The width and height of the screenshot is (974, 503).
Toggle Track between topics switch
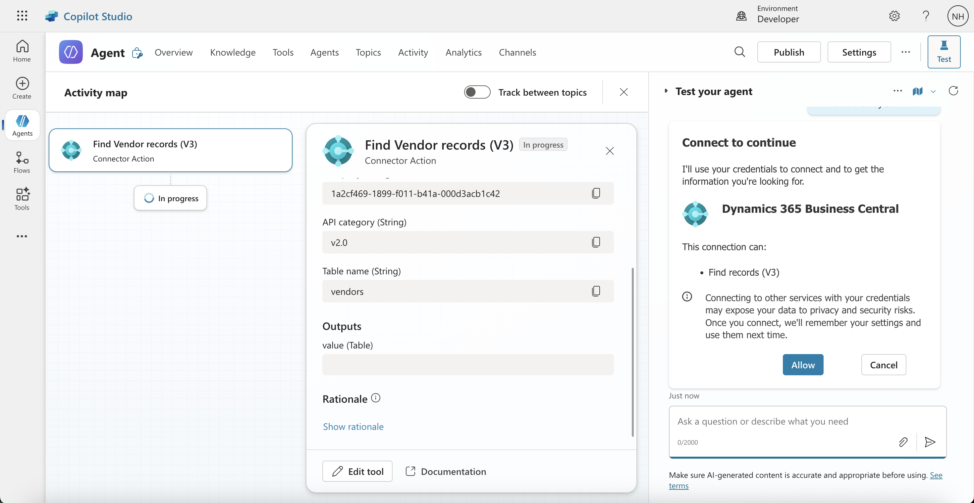(x=477, y=92)
